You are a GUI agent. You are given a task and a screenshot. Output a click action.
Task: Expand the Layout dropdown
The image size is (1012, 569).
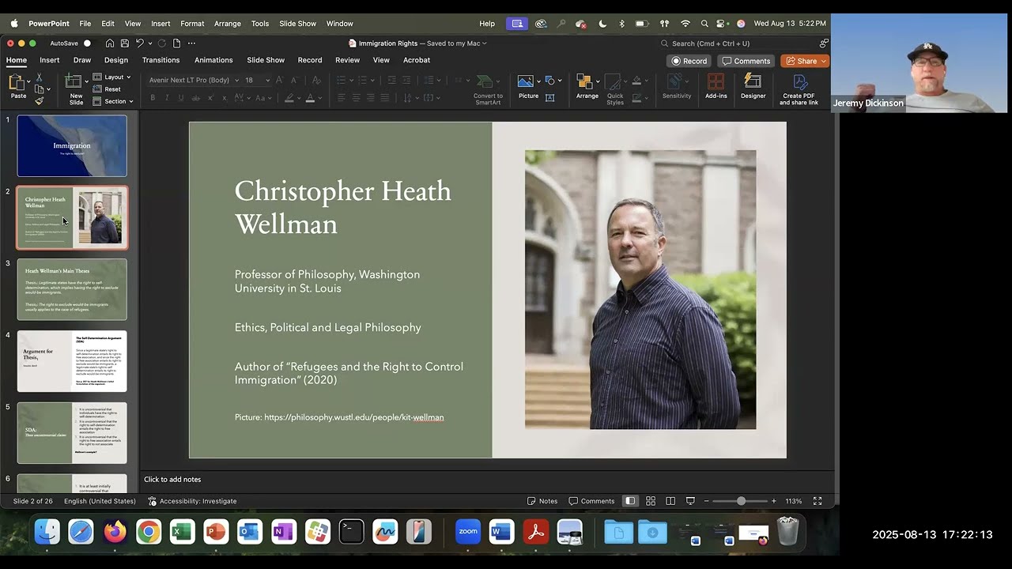(x=112, y=77)
